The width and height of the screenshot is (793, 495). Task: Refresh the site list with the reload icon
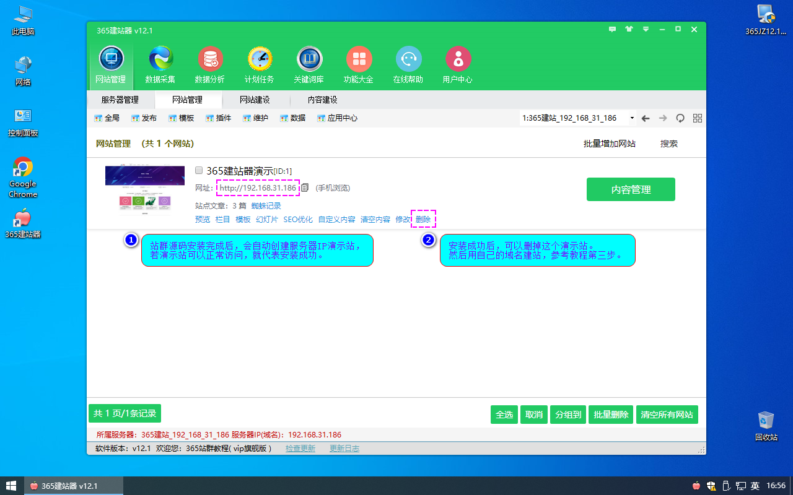(680, 118)
